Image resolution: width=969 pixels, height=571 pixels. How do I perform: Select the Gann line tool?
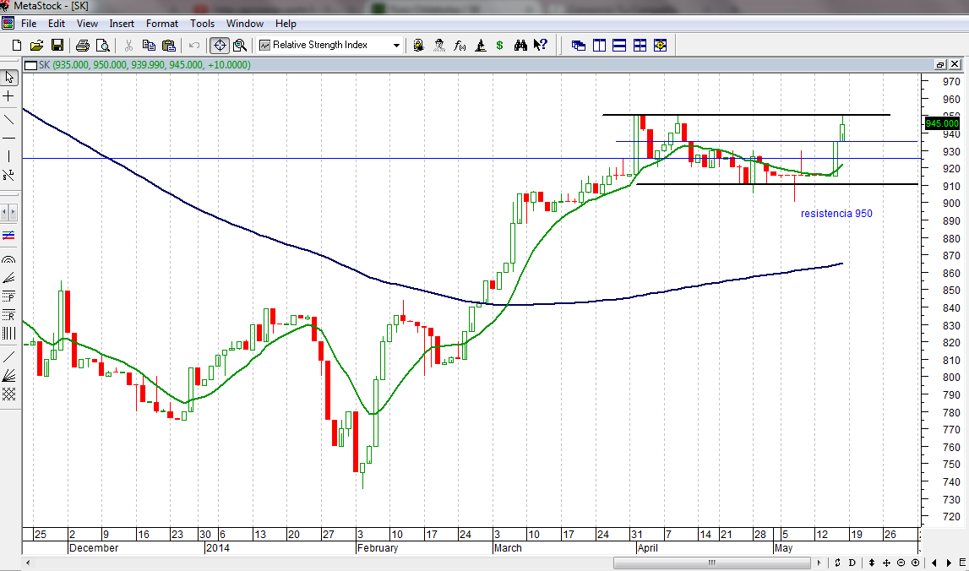pos(8,356)
